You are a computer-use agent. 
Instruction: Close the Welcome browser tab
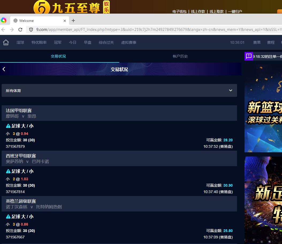pyautogui.click(x=65, y=21)
